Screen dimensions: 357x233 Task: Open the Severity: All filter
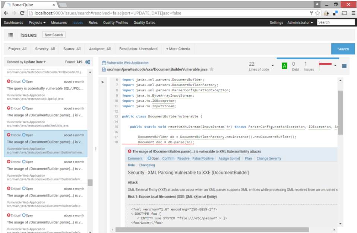(45, 49)
